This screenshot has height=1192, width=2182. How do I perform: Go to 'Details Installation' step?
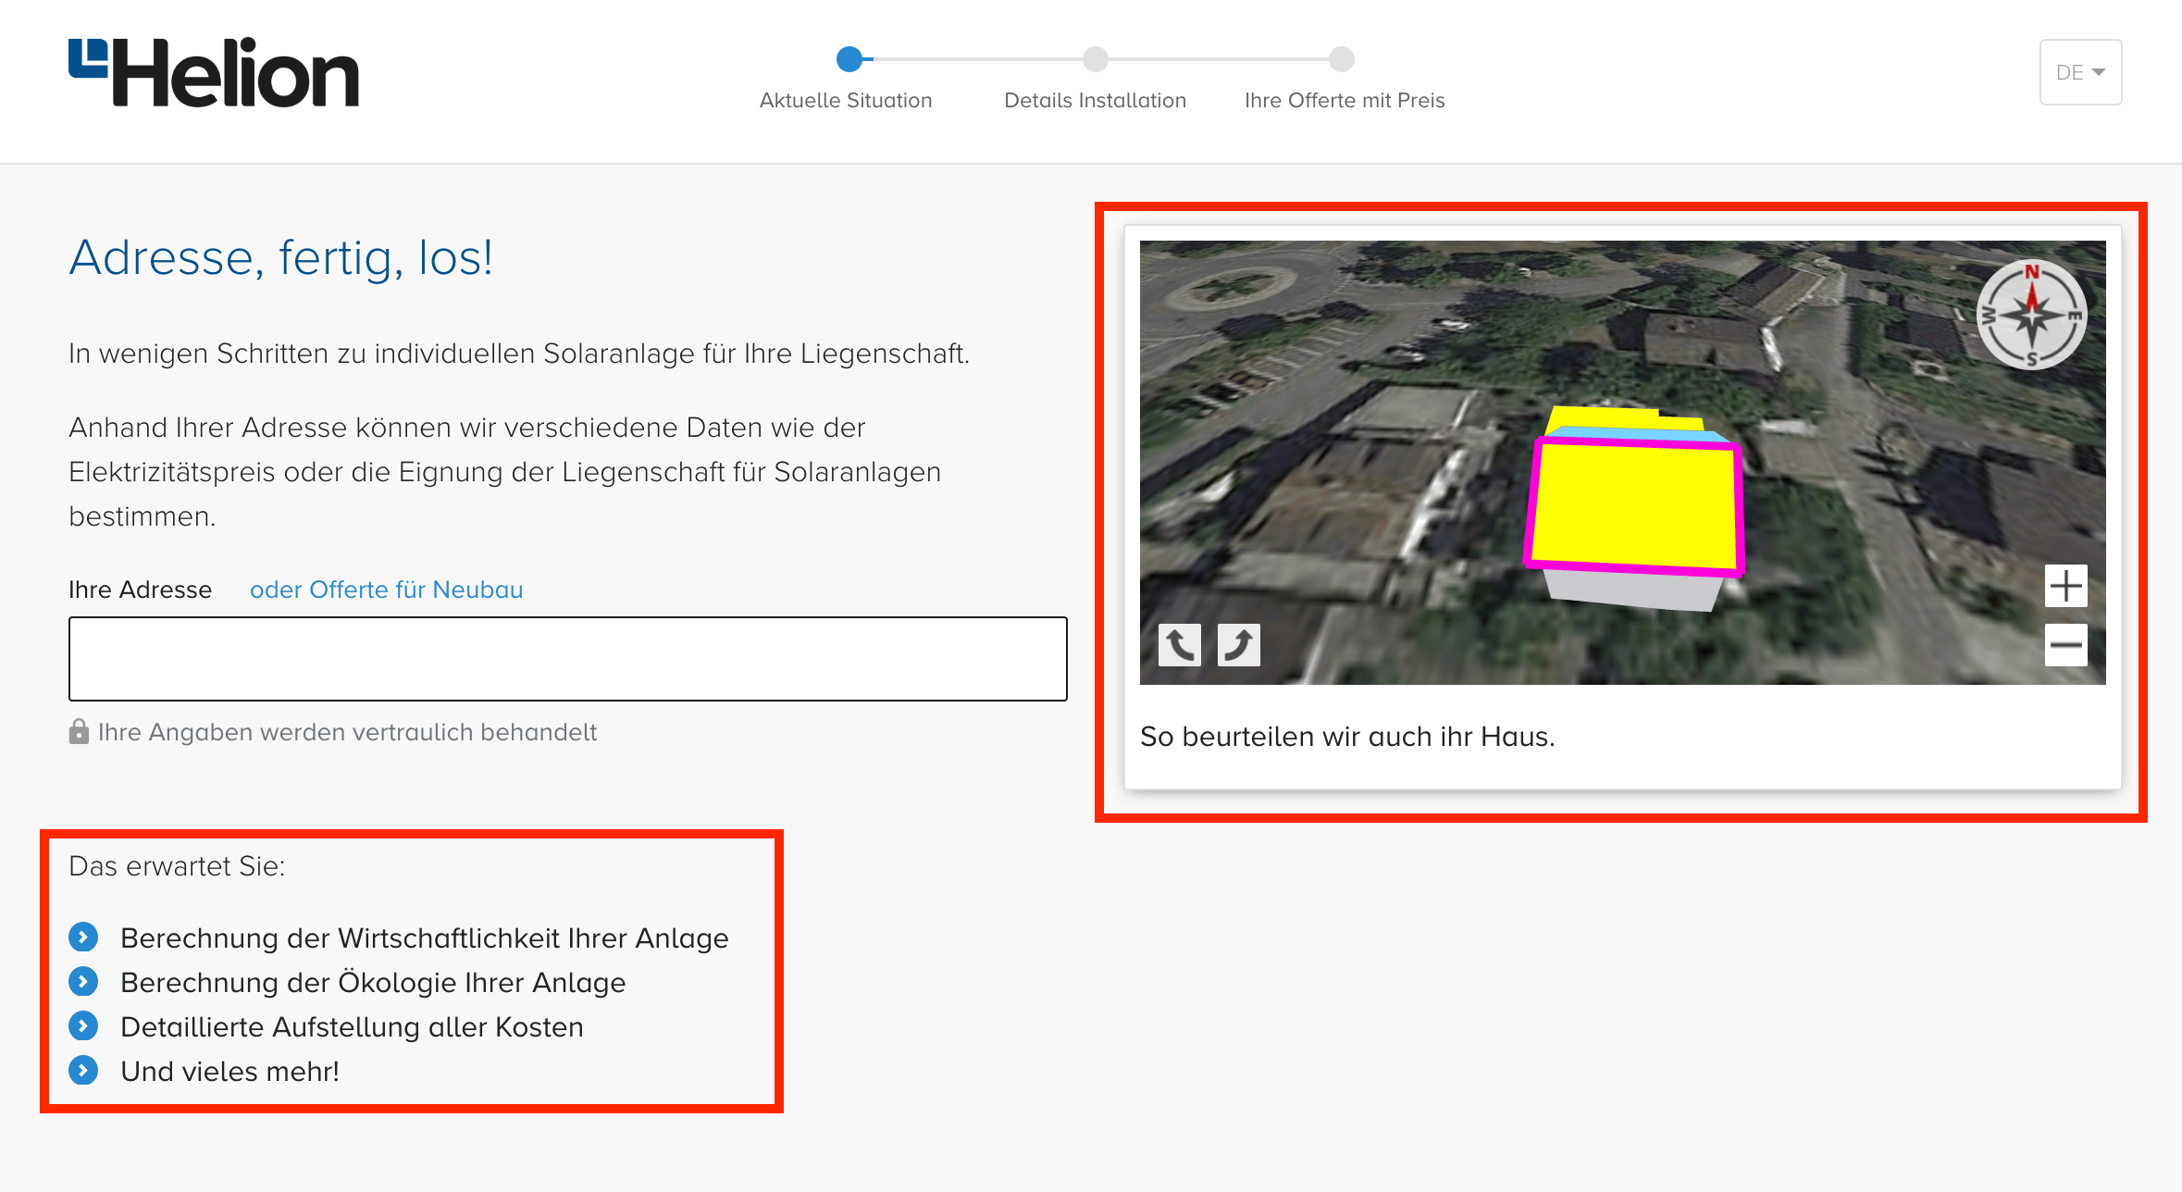click(x=1095, y=100)
